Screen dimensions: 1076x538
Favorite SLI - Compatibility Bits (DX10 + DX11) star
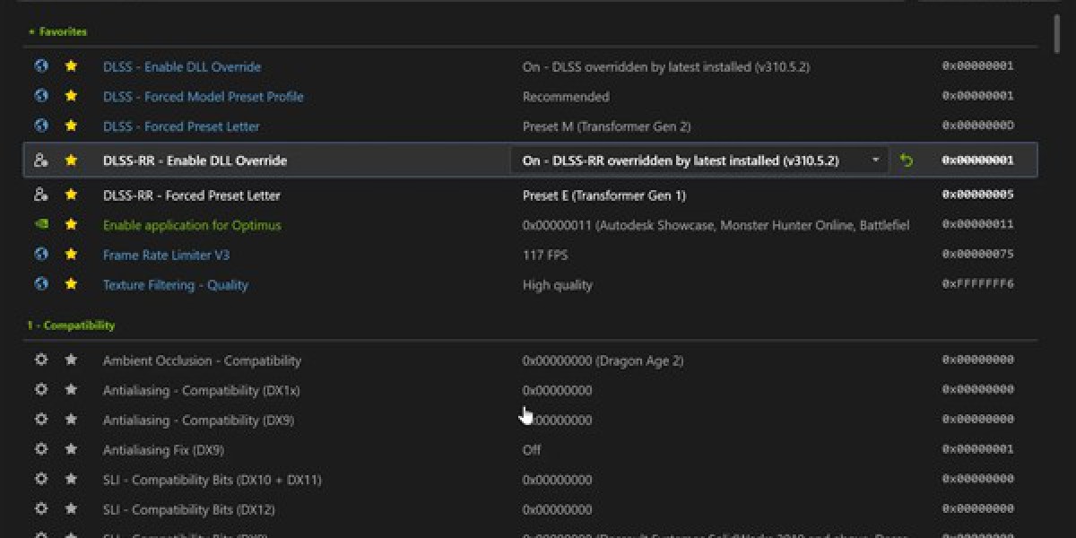(x=71, y=479)
